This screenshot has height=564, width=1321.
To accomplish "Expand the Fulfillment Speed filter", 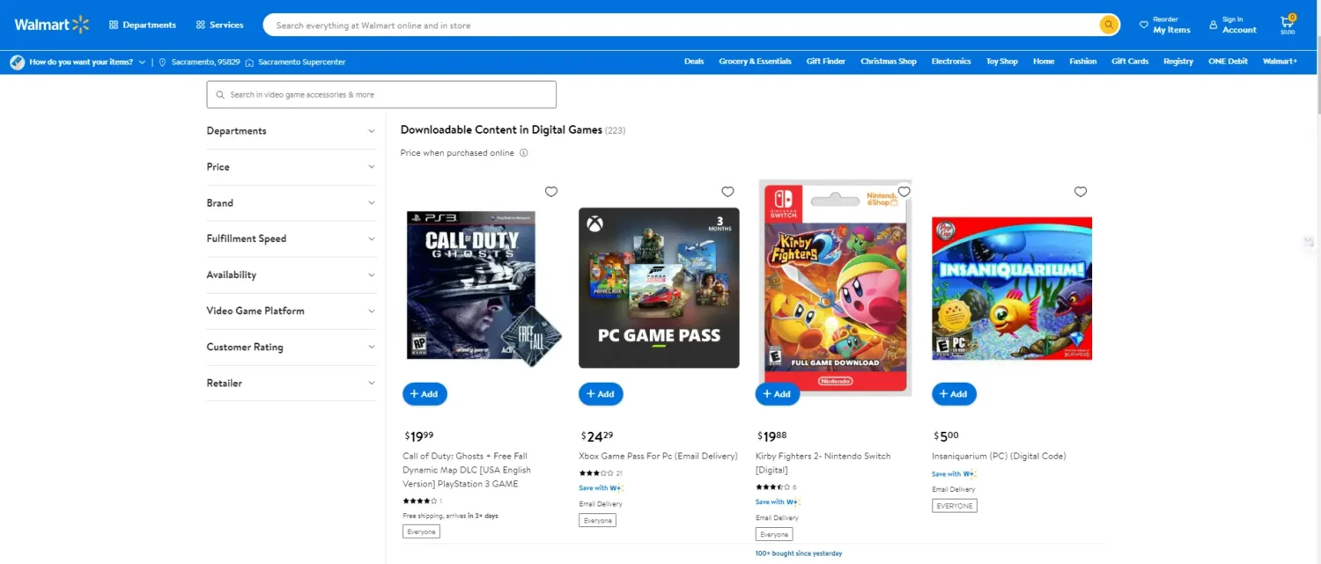I will pyautogui.click(x=291, y=238).
